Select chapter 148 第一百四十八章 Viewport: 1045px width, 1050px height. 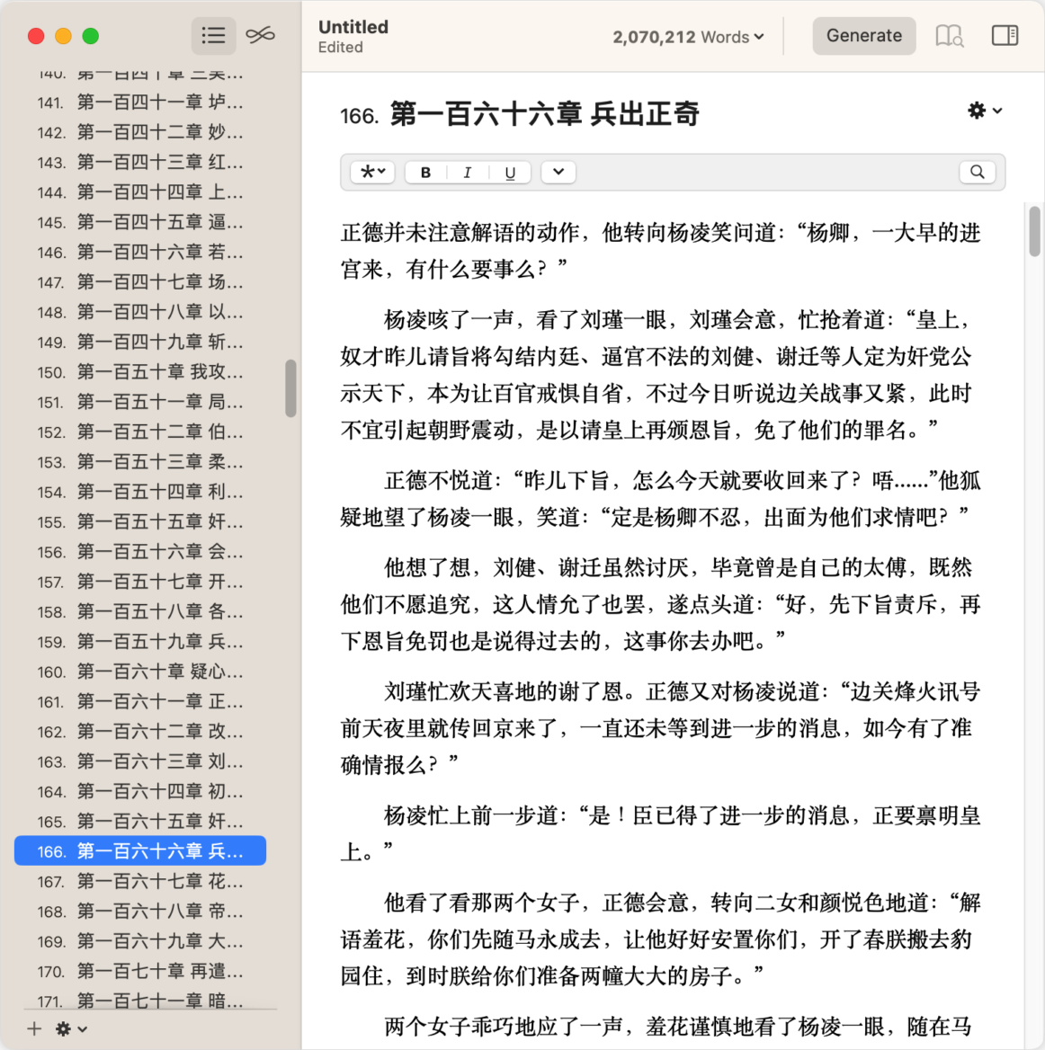pos(140,312)
